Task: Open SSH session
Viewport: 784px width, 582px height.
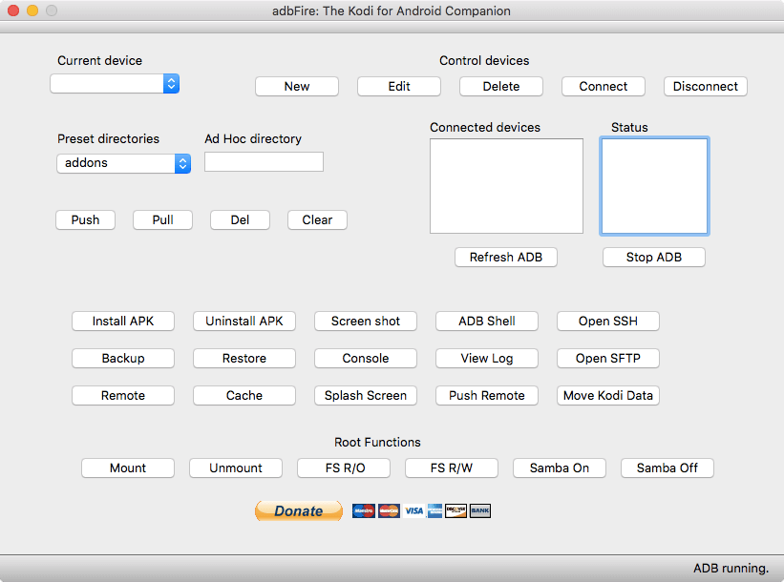Action: [x=608, y=322]
